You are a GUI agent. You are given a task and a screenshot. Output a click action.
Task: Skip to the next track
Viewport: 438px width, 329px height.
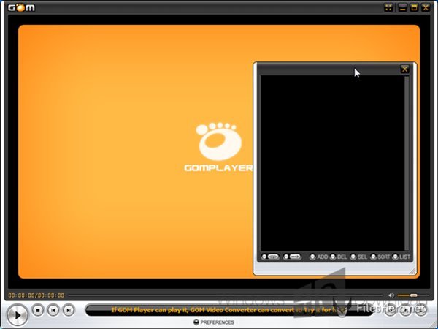[69, 310]
